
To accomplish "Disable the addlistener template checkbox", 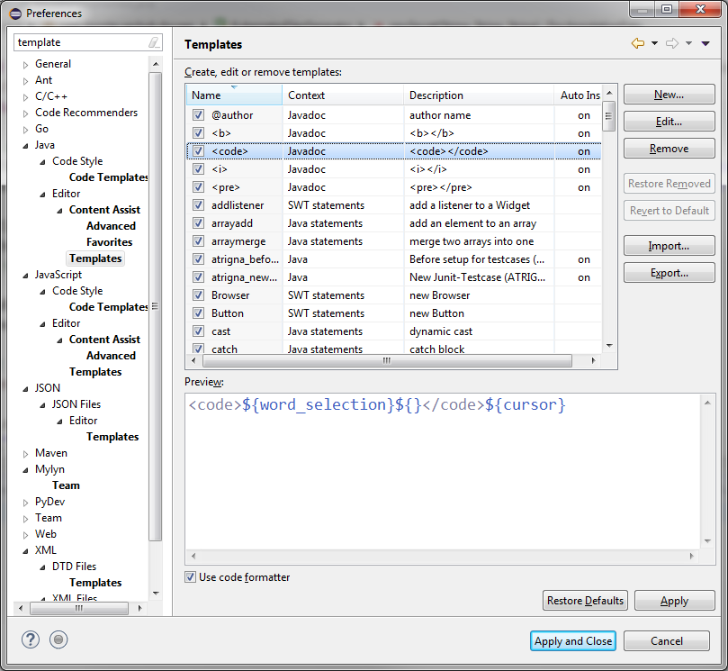I will pos(198,205).
